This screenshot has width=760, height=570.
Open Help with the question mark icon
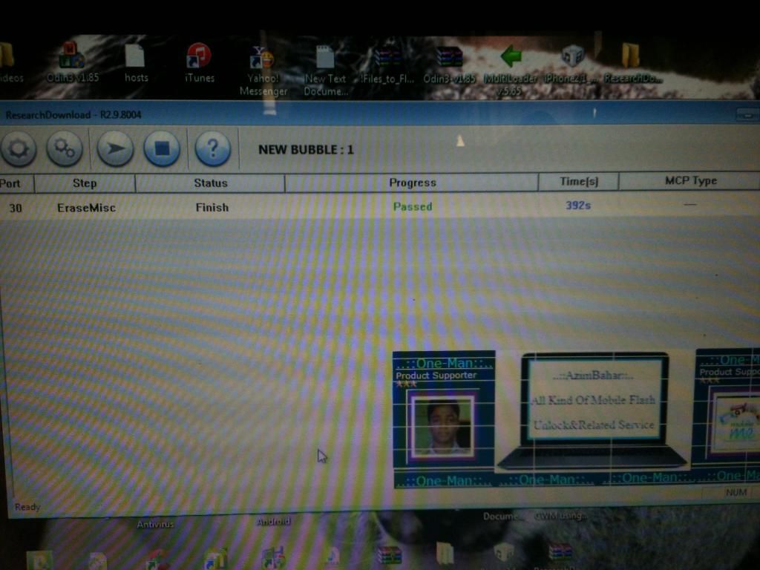(212, 148)
